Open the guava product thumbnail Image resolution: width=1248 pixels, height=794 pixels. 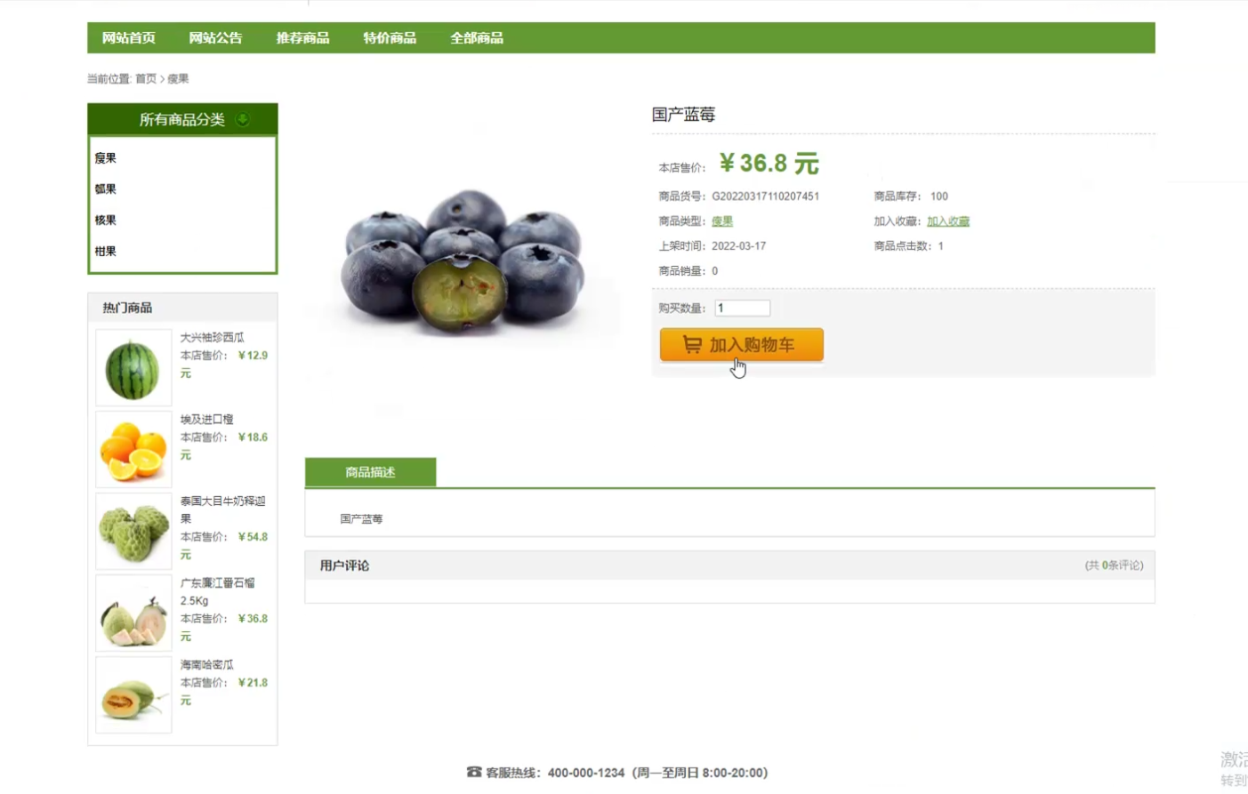[133, 614]
